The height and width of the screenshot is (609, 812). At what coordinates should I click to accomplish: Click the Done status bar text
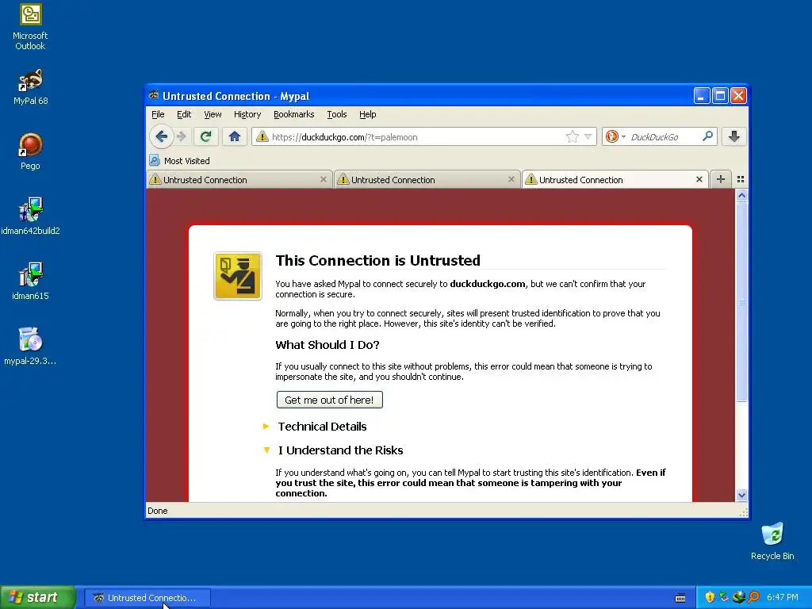[x=158, y=511]
